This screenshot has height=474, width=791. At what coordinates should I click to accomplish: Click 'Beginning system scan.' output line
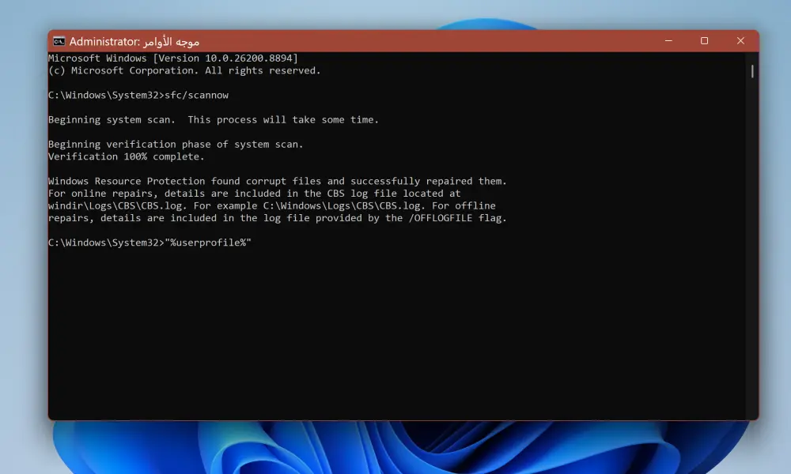(214, 120)
